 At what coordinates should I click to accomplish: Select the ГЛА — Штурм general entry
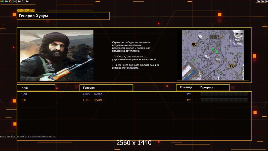tap(92, 100)
